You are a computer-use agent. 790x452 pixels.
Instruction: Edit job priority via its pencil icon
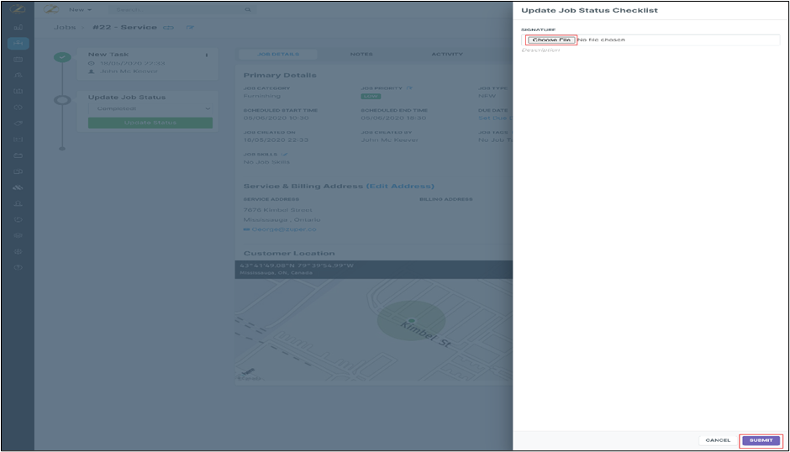click(x=409, y=88)
